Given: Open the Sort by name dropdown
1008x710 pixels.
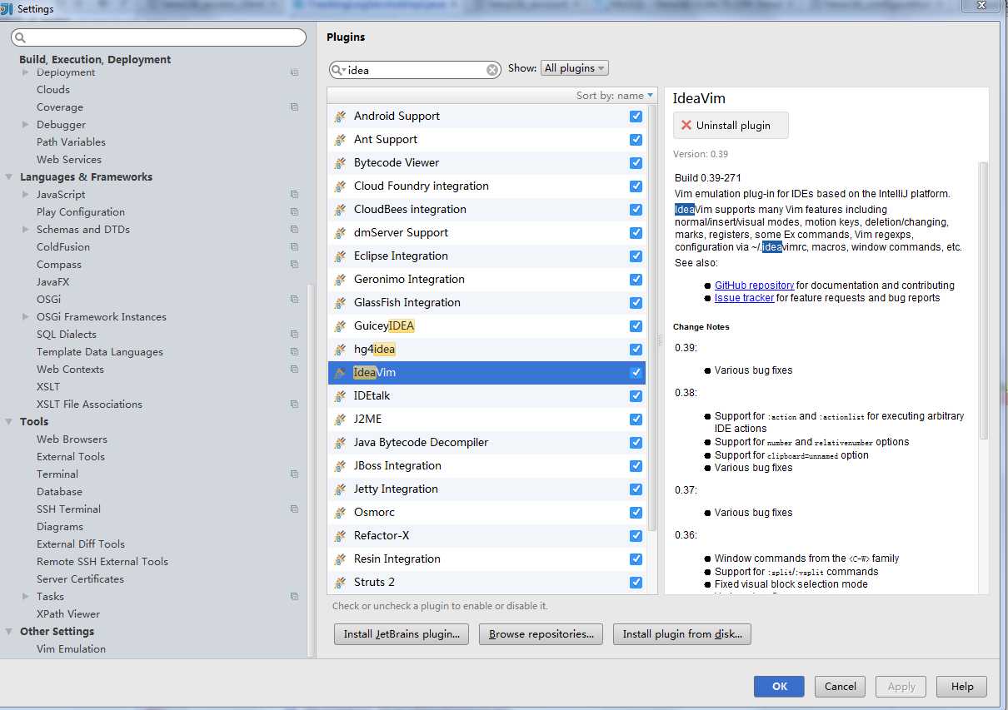Looking at the screenshot, I should (615, 96).
